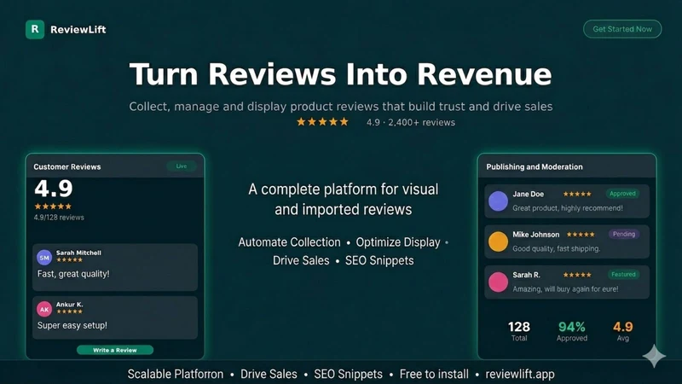Image resolution: width=682 pixels, height=384 pixels.
Task: Click the Live status badge
Action: [x=182, y=166]
